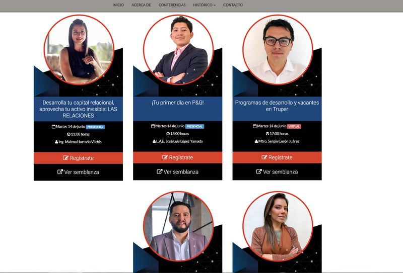Click Regístrate for the P&G conference
403x273 pixels.
(178, 157)
